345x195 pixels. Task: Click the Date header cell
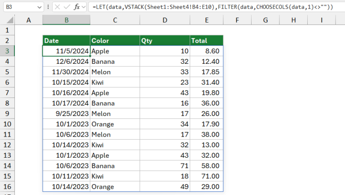tap(66, 40)
